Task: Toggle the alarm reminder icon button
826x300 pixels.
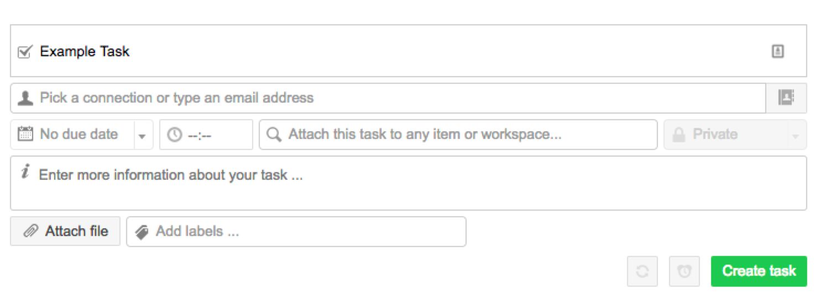Action: click(x=684, y=271)
